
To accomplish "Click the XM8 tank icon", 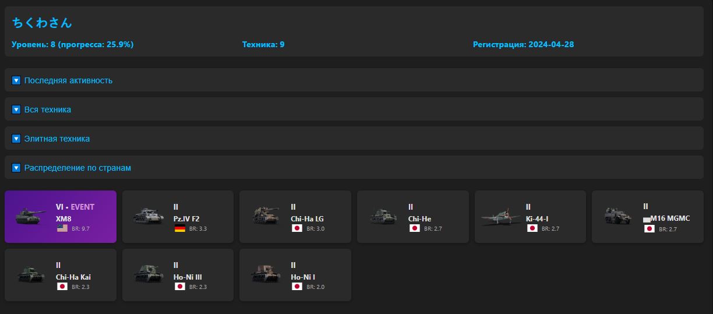I will (x=31, y=216).
